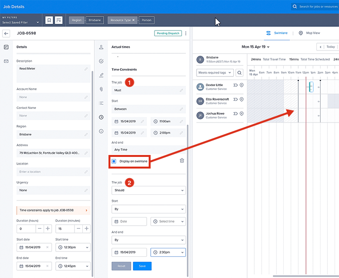Open the clock time constraints icon

tap(101, 117)
